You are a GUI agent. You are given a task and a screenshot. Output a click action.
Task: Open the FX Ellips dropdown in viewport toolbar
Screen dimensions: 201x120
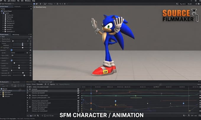tap(51, 4)
